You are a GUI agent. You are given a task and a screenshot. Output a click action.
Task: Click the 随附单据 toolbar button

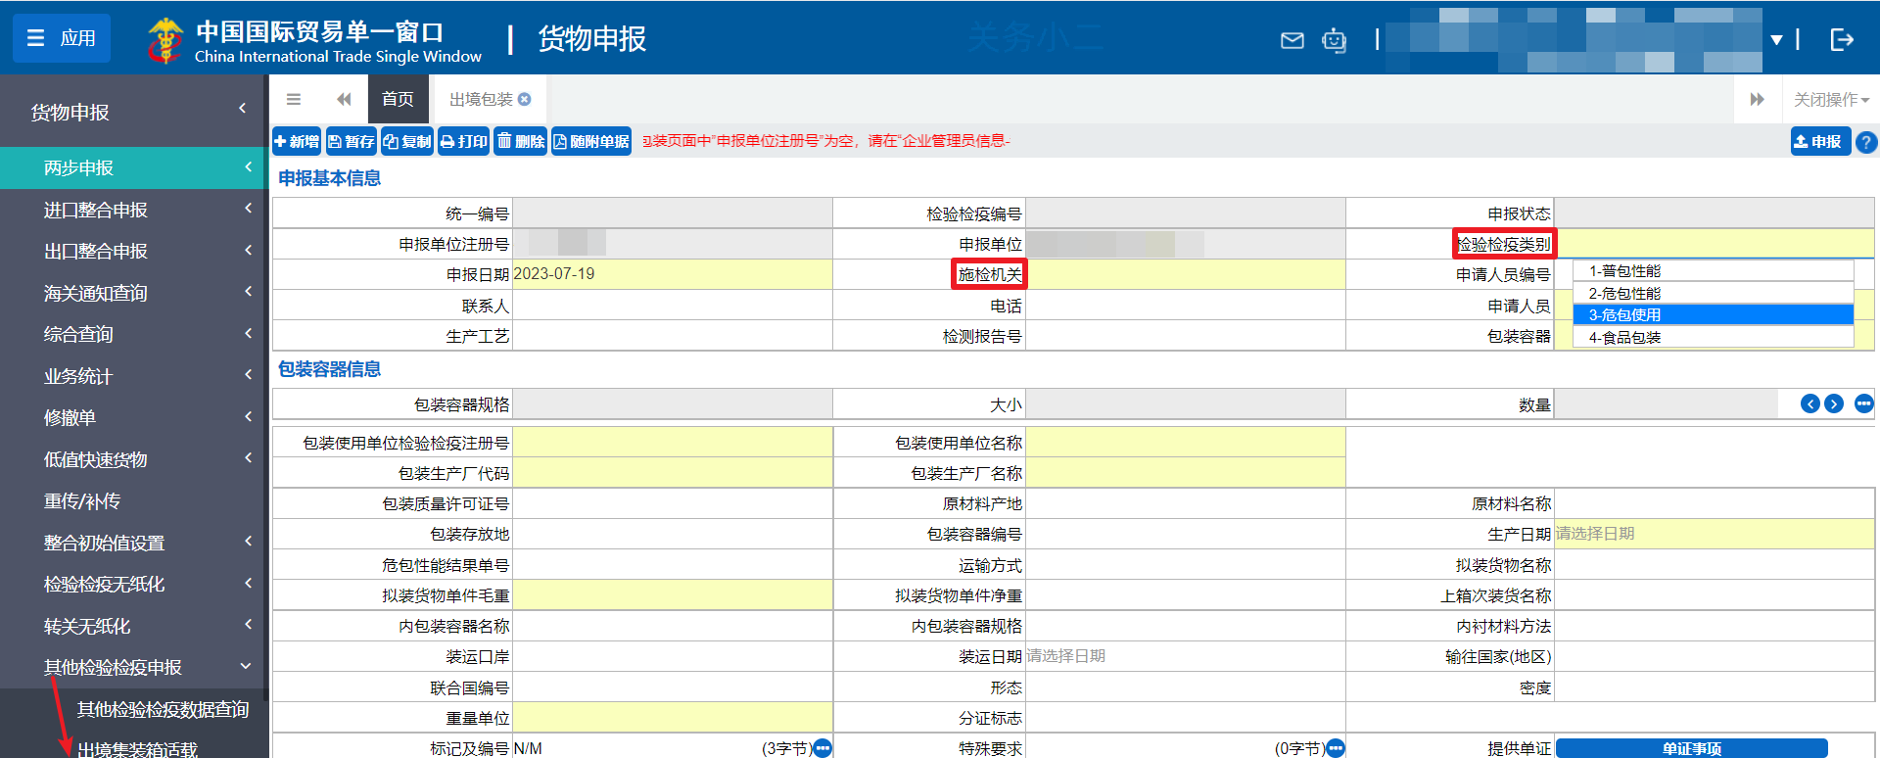[x=590, y=142]
